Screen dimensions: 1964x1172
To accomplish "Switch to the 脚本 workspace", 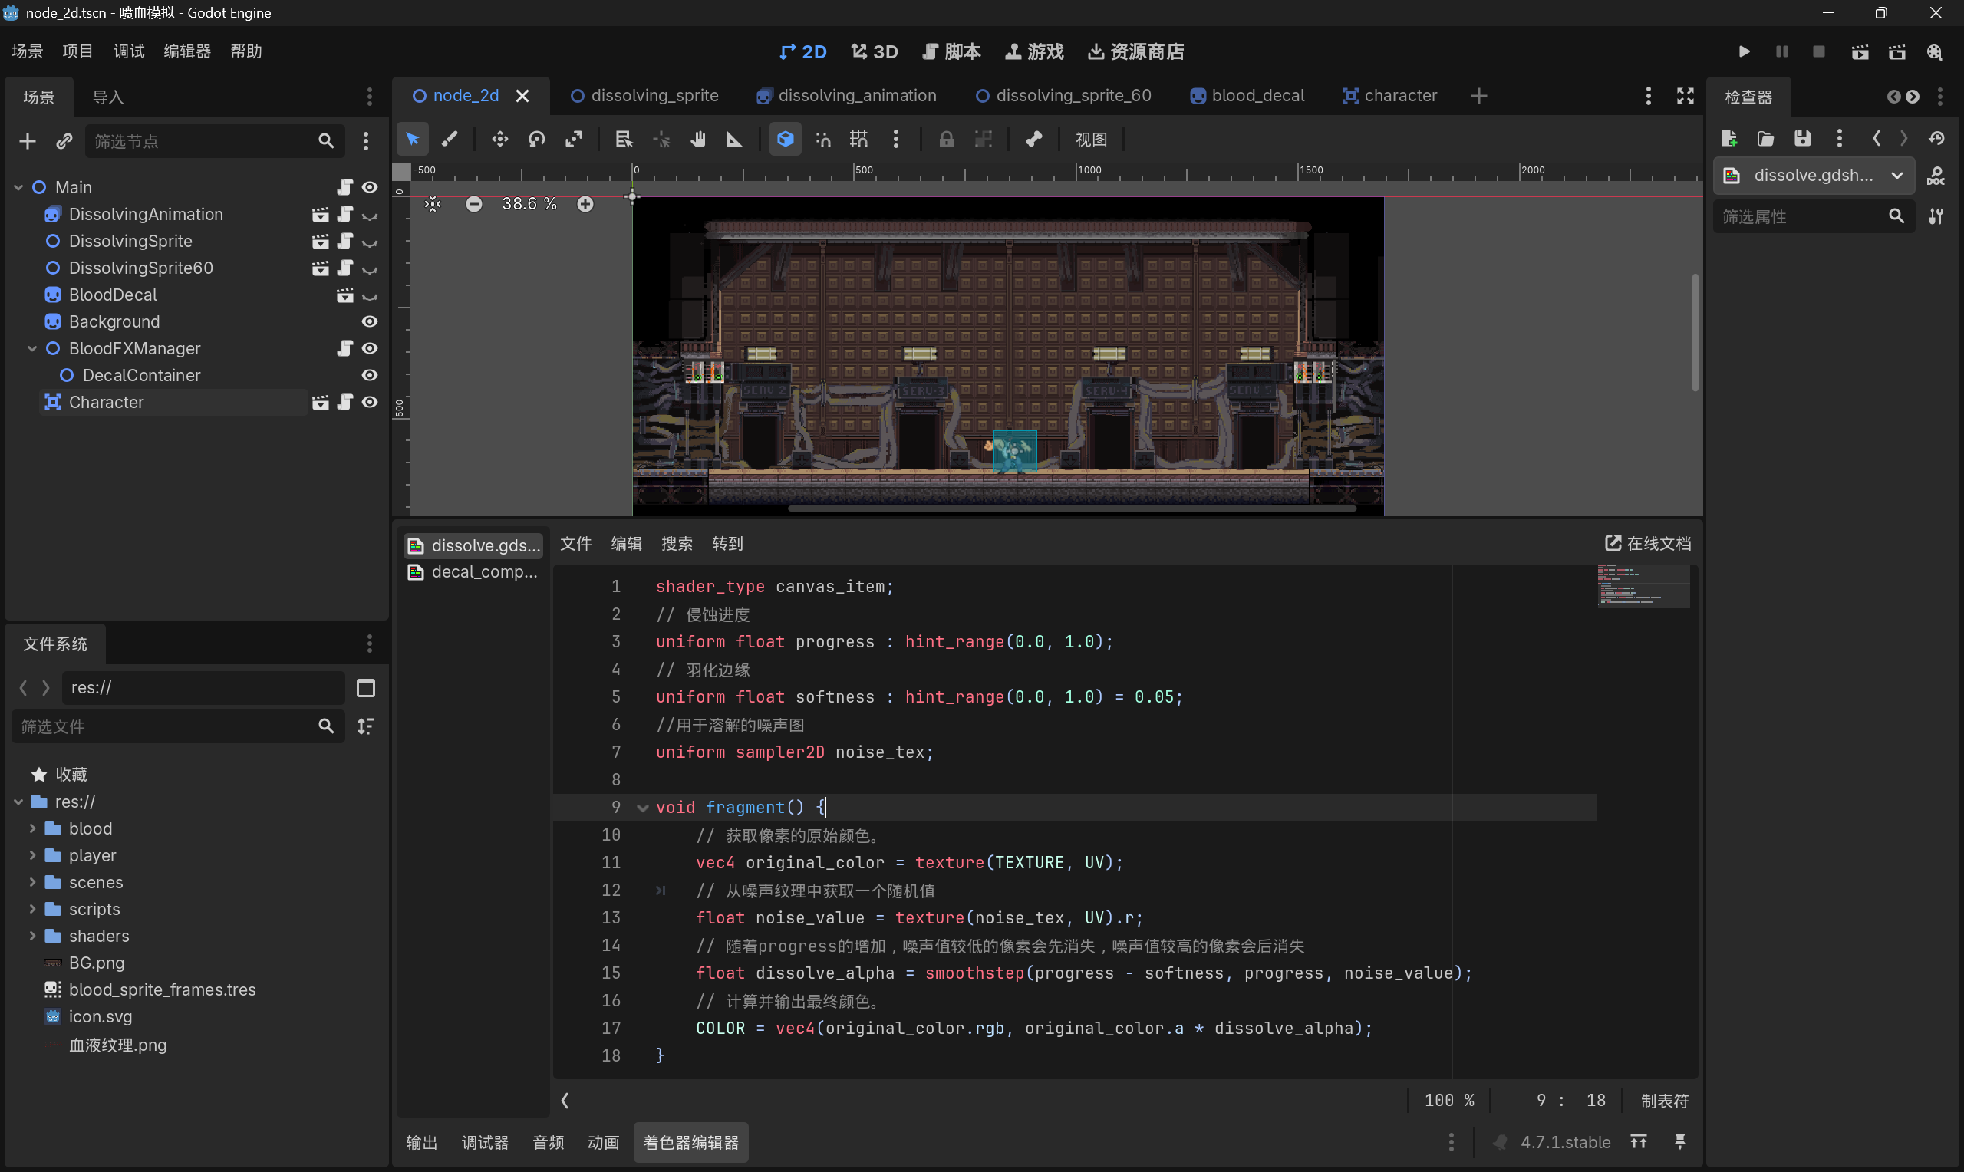I will click(951, 51).
